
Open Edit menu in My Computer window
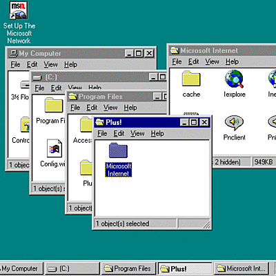click(x=32, y=65)
